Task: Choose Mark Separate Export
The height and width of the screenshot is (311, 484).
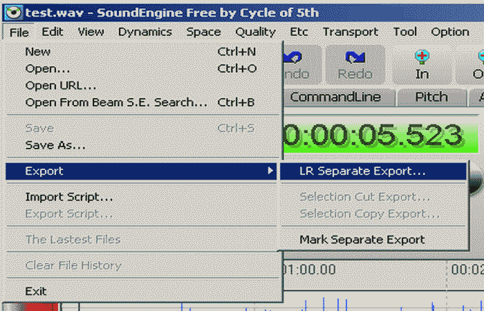Action: pos(362,240)
